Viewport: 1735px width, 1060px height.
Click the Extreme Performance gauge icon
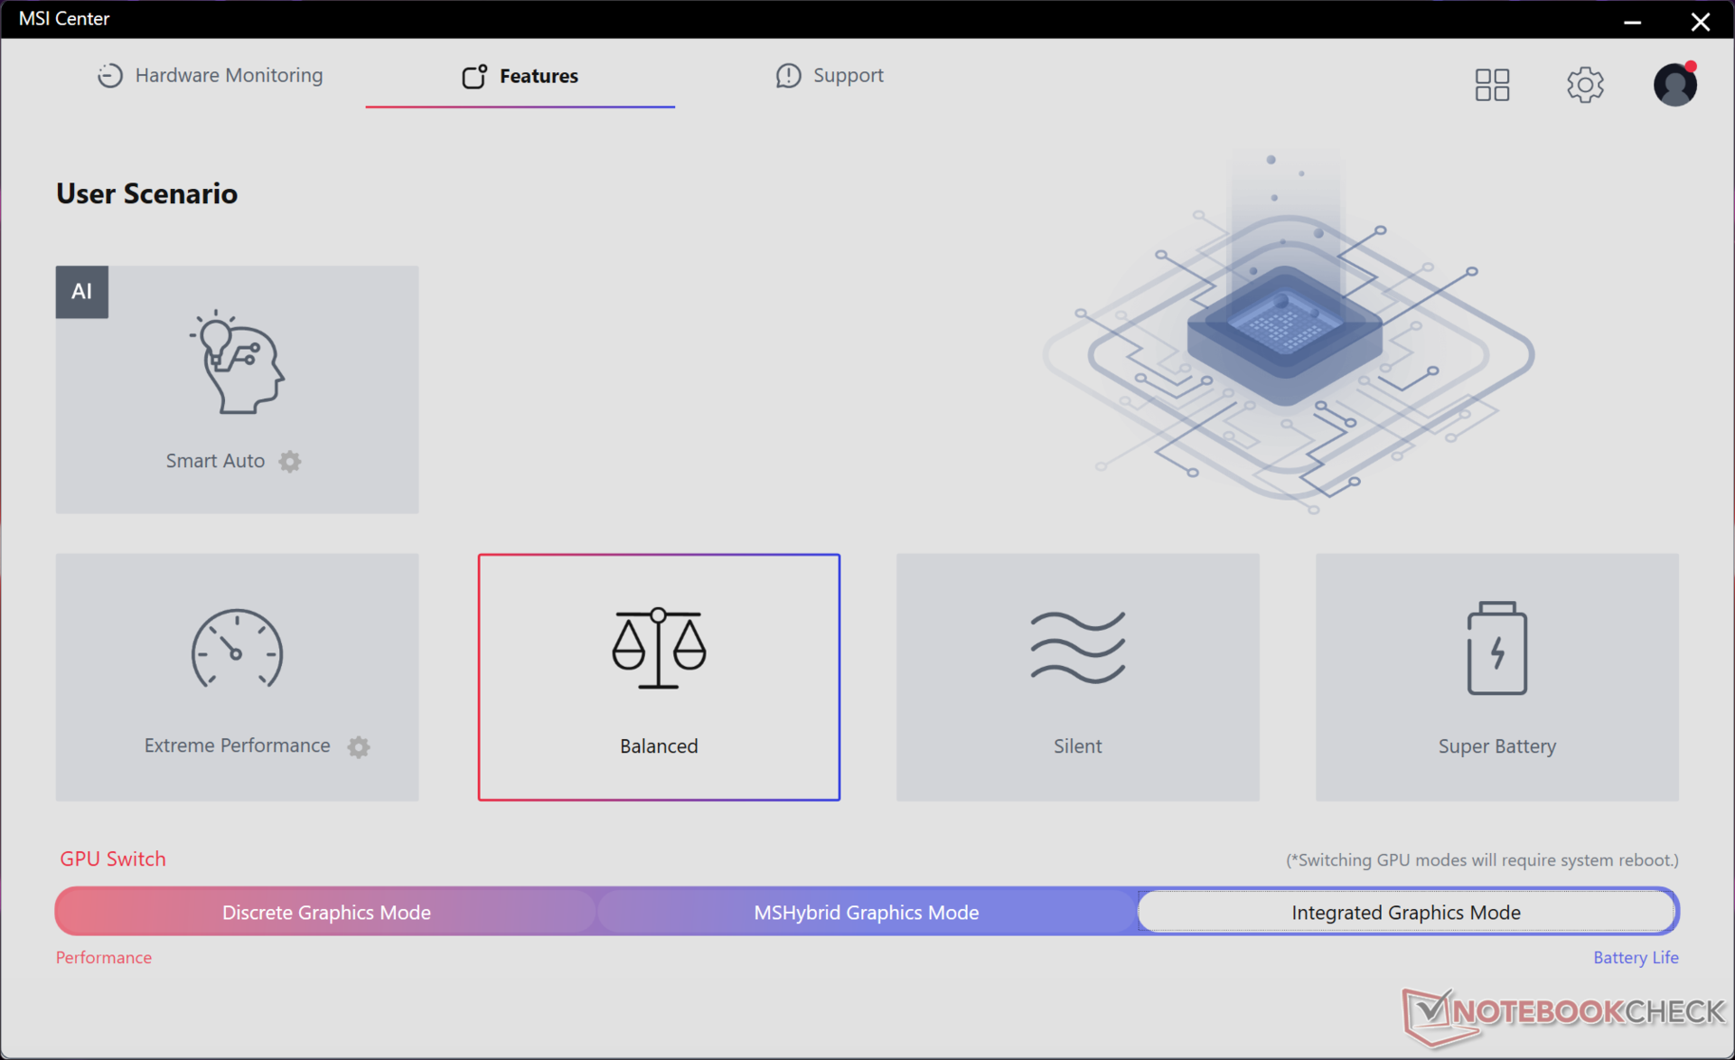237,650
